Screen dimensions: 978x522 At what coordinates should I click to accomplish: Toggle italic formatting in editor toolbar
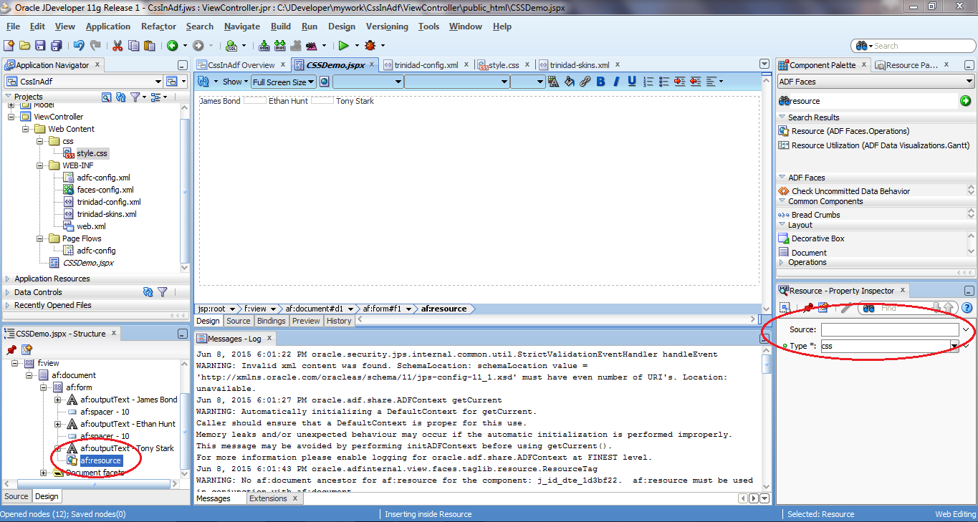click(616, 82)
